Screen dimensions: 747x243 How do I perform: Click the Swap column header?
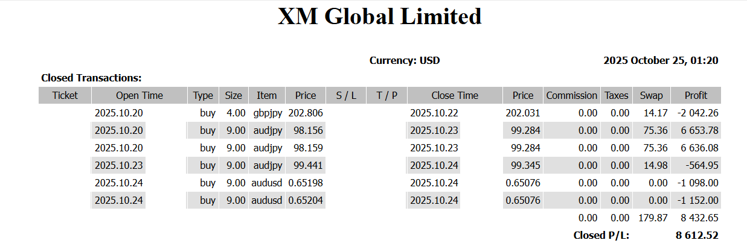[651, 95]
